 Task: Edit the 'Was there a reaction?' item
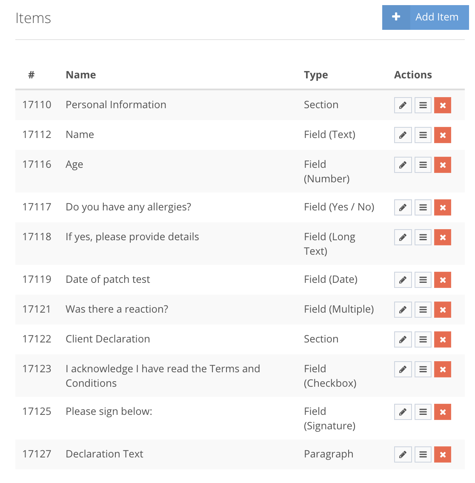point(403,310)
